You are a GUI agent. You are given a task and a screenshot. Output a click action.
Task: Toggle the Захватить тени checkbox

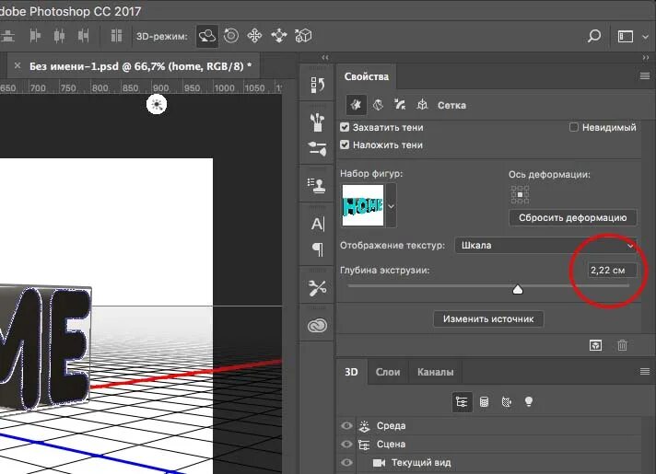pyautogui.click(x=345, y=127)
